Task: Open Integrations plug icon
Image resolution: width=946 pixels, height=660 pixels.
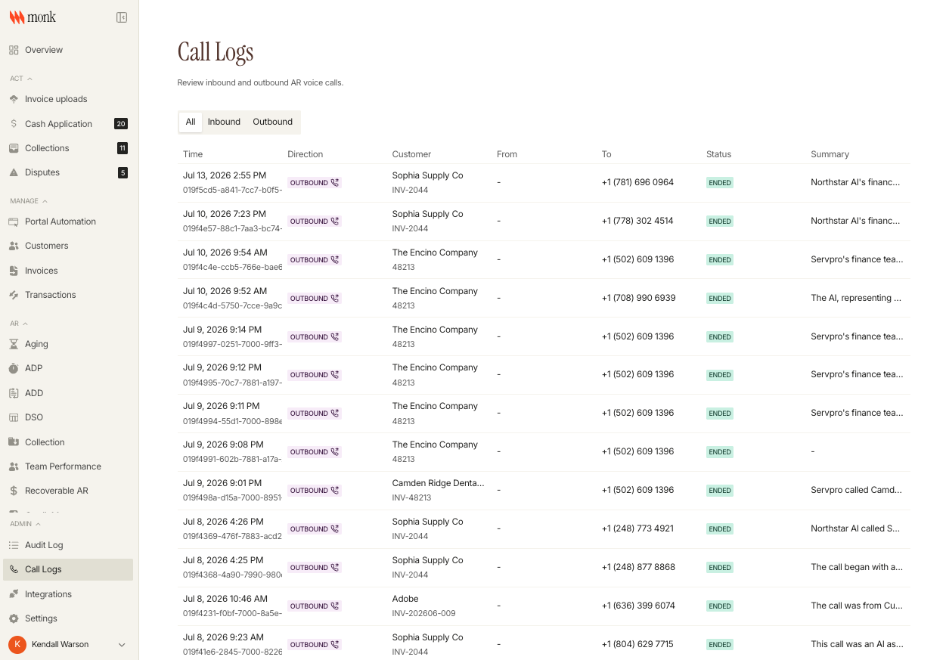Action: click(14, 594)
